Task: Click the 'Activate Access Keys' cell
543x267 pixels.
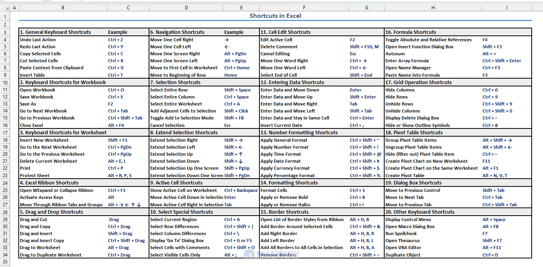Action: point(63,197)
